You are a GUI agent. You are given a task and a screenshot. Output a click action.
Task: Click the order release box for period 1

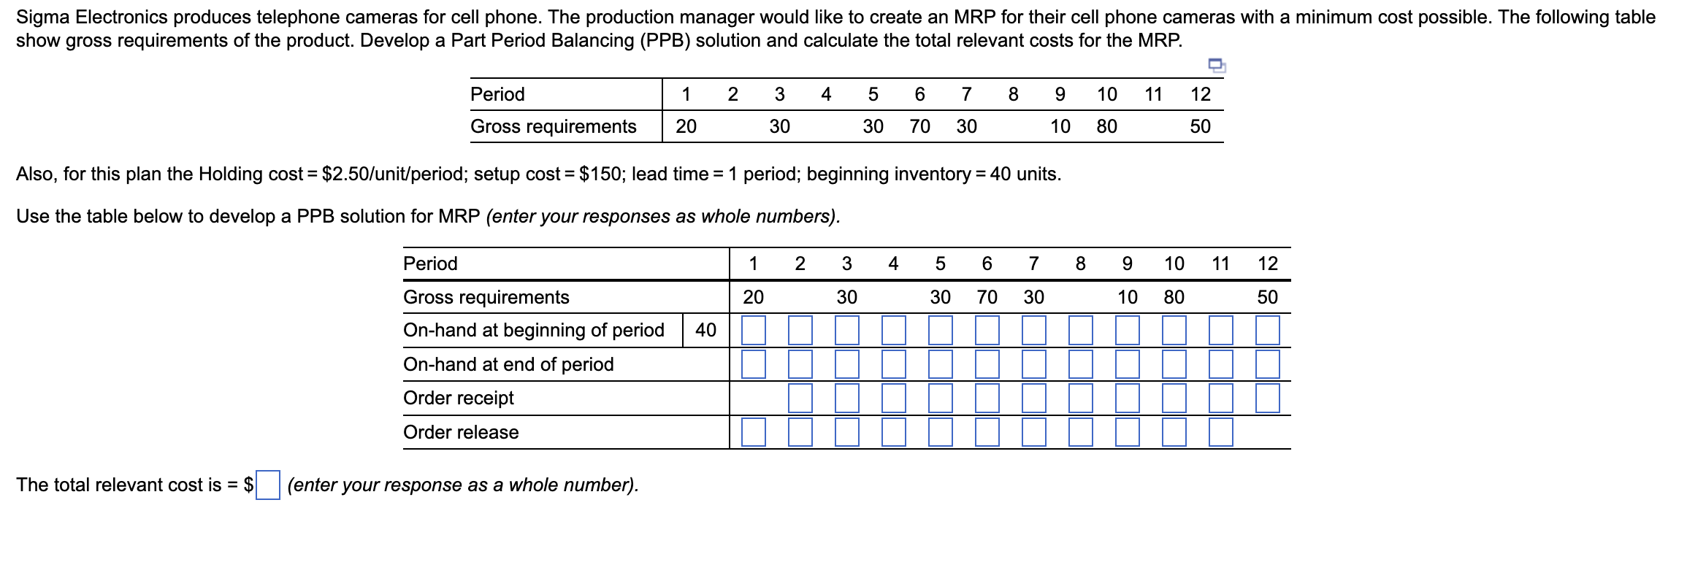[x=753, y=432]
